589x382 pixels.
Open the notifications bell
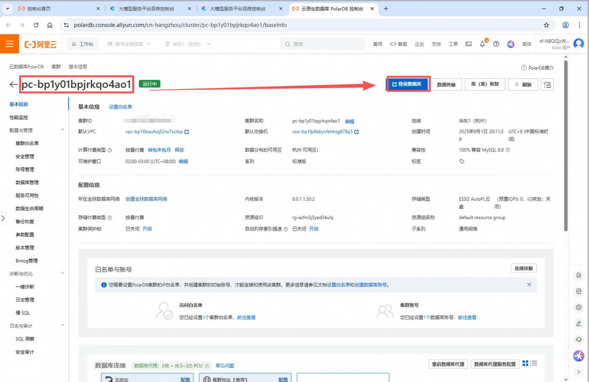(483, 44)
